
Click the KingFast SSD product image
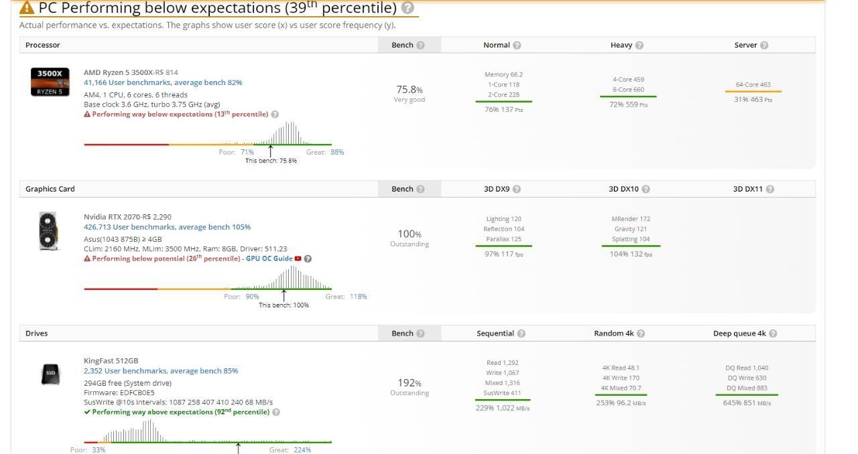50,374
